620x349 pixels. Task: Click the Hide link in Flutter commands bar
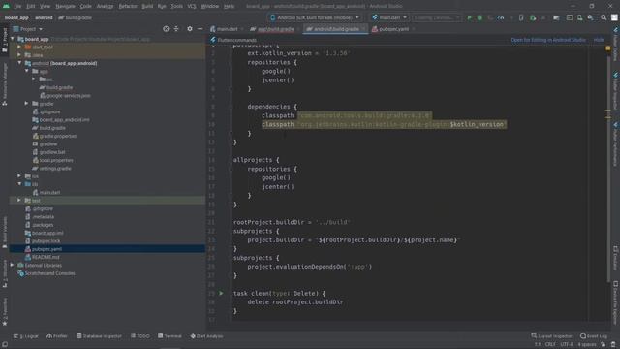point(599,40)
